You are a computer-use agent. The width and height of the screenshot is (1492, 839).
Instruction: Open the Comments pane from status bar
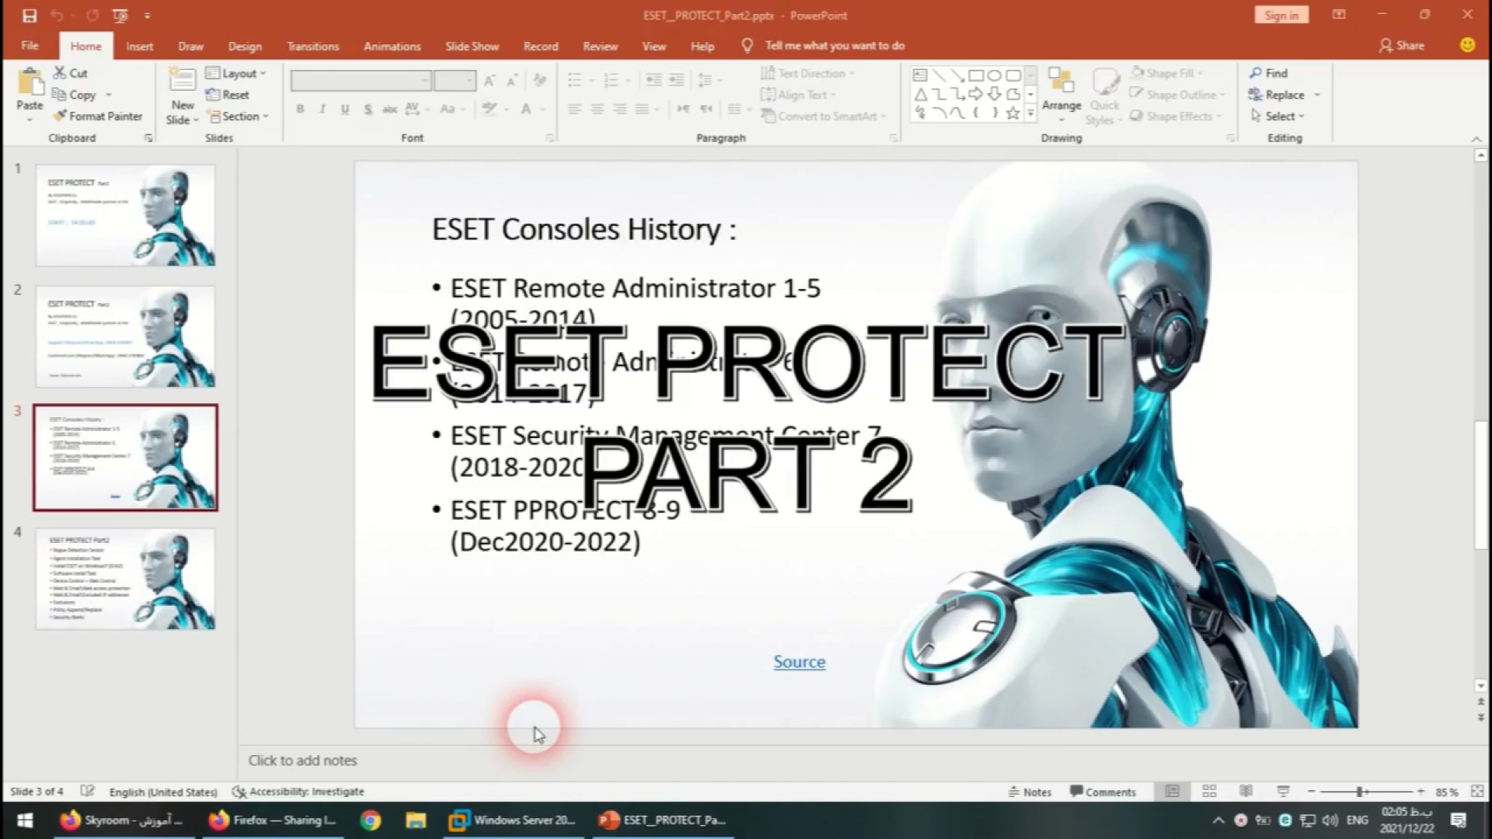tap(1103, 792)
